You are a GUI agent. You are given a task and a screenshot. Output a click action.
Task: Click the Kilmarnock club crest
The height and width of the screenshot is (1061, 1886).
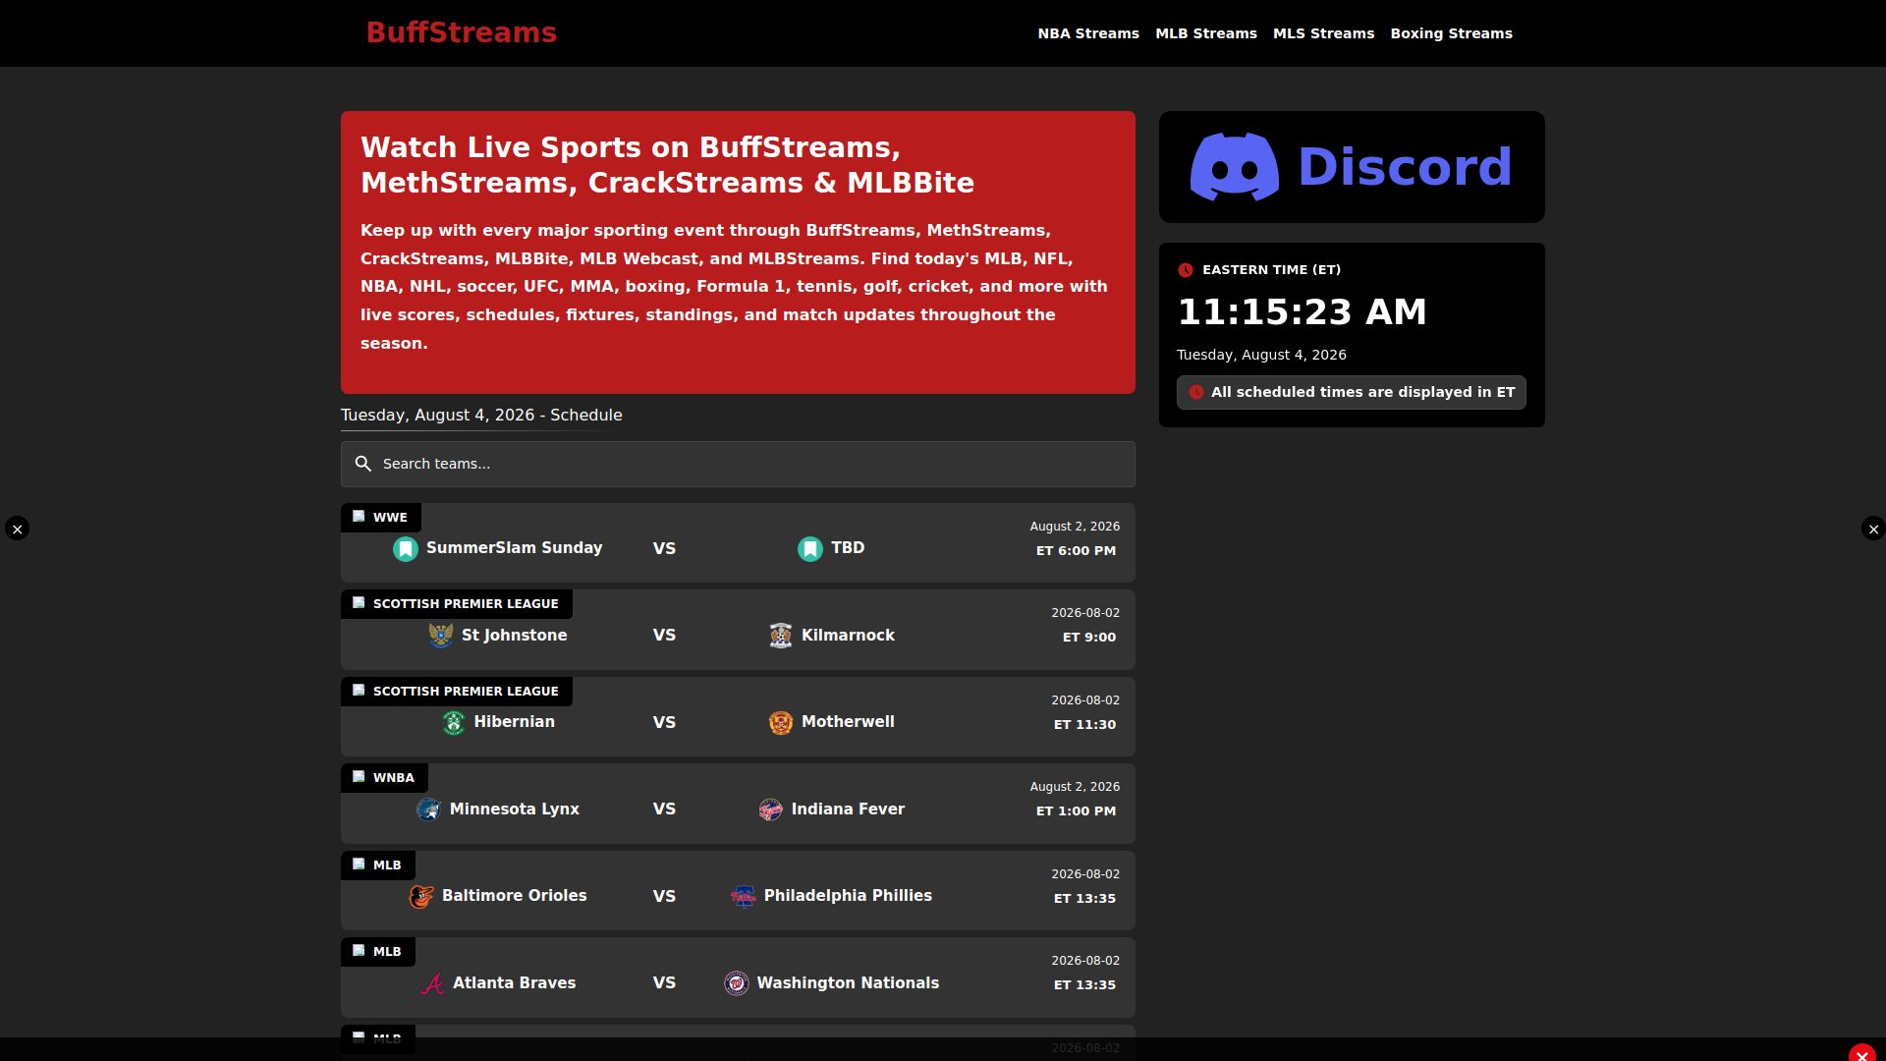click(x=781, y=636)
